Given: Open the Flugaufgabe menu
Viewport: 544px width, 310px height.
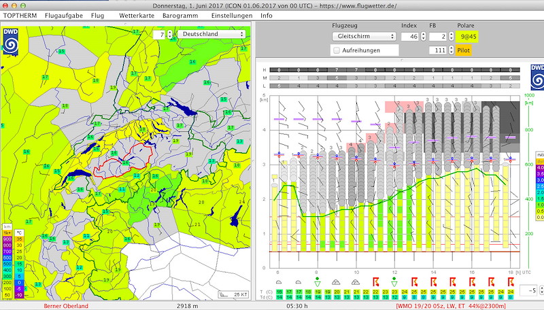Looking at the screenshot, I should pos(63,15).
